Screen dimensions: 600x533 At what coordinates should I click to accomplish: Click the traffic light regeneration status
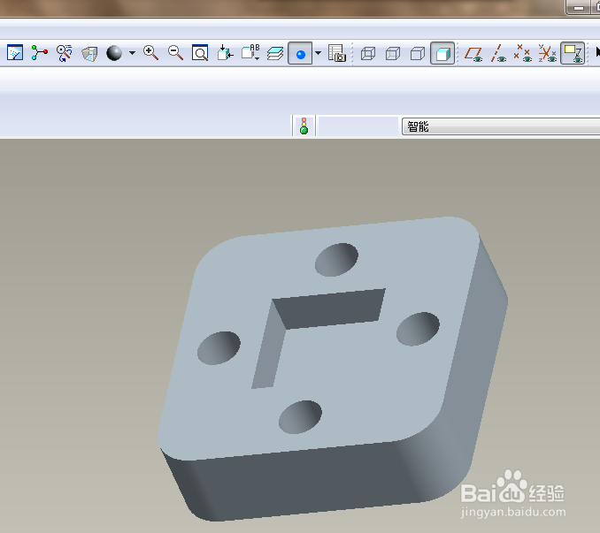click(x=304, y=126)
